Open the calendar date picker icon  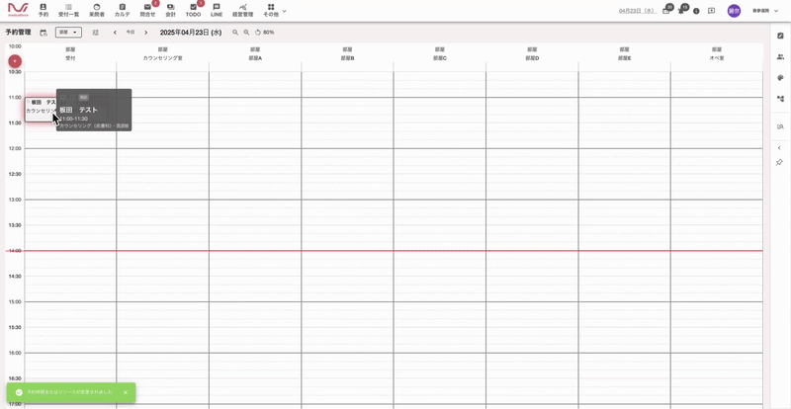[44, 33]
